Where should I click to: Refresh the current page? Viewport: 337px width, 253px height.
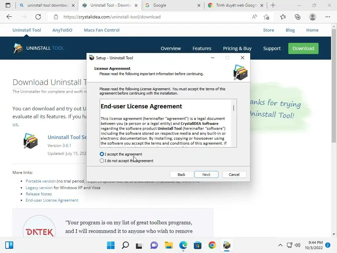pos(38,17)
